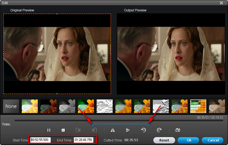The height and width of the screenshot is (145, 228).
Task: Click the End Time input field
Action: [83, 140]
